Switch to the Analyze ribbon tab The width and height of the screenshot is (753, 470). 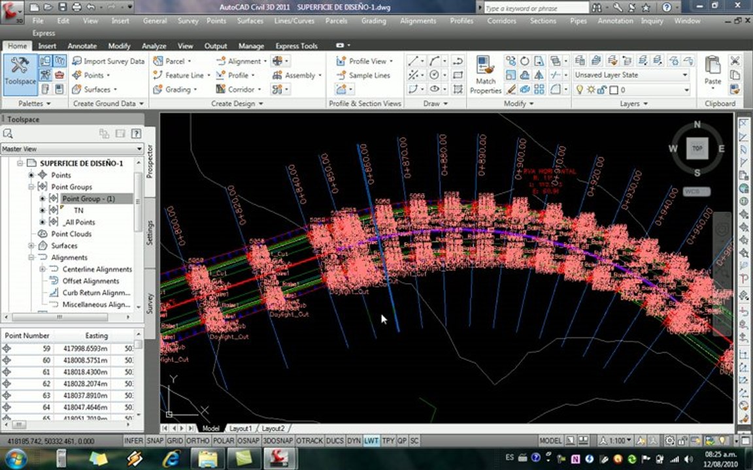154,46
